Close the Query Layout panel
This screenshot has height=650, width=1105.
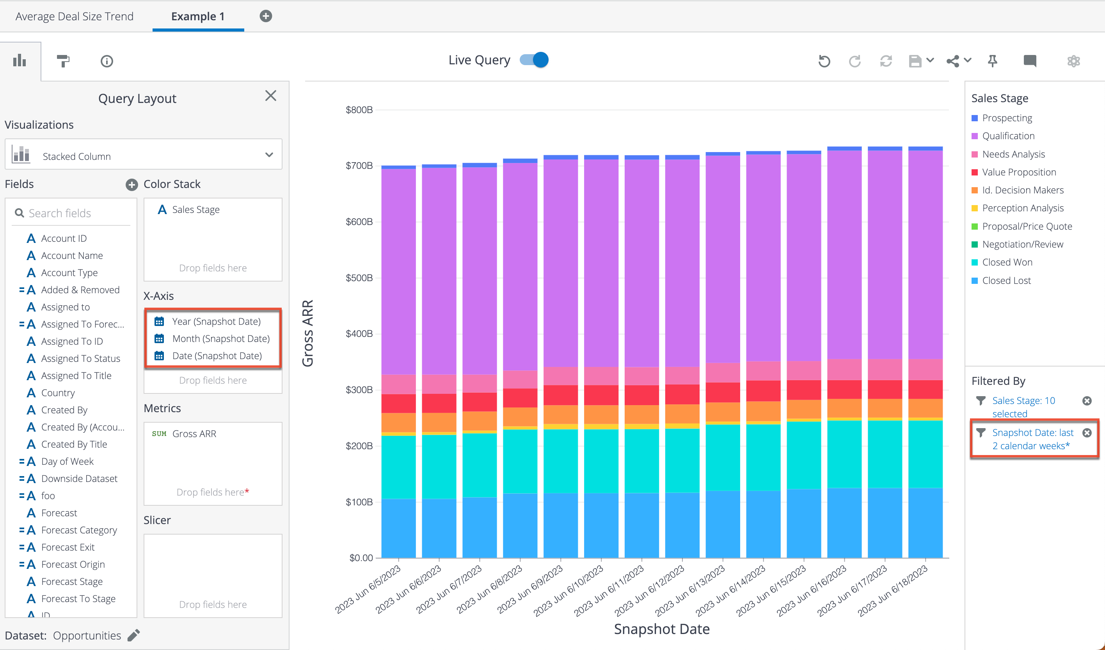(270, 96)
